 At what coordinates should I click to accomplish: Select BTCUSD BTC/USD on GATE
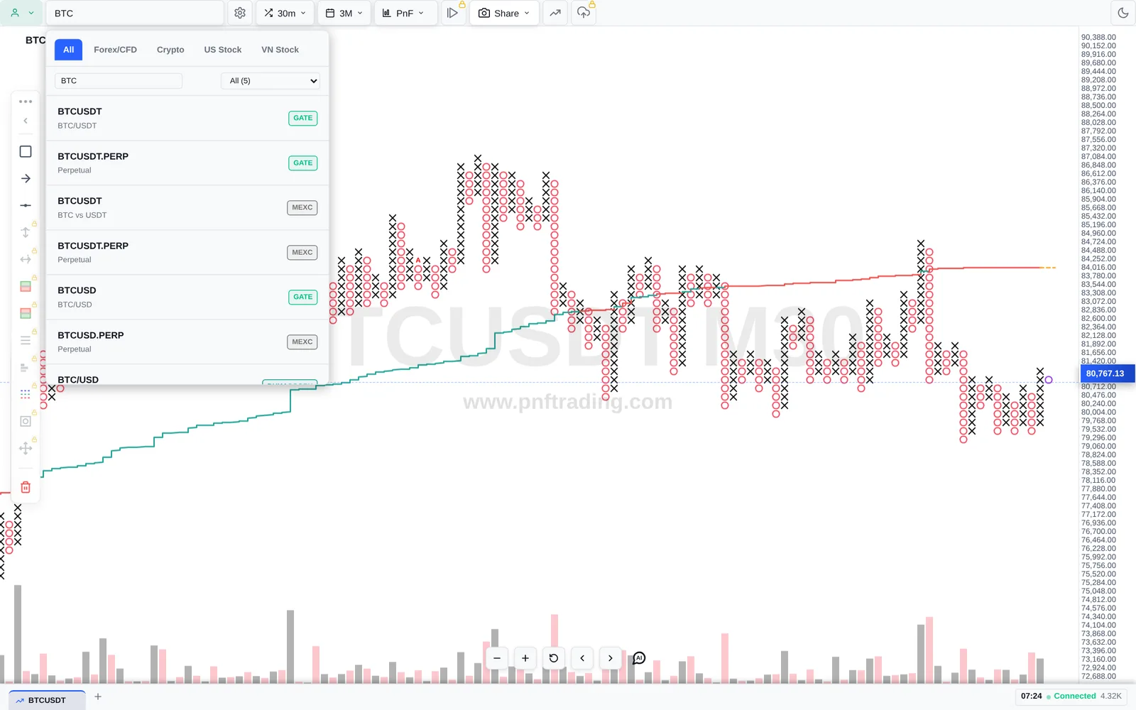pos(187,297)
